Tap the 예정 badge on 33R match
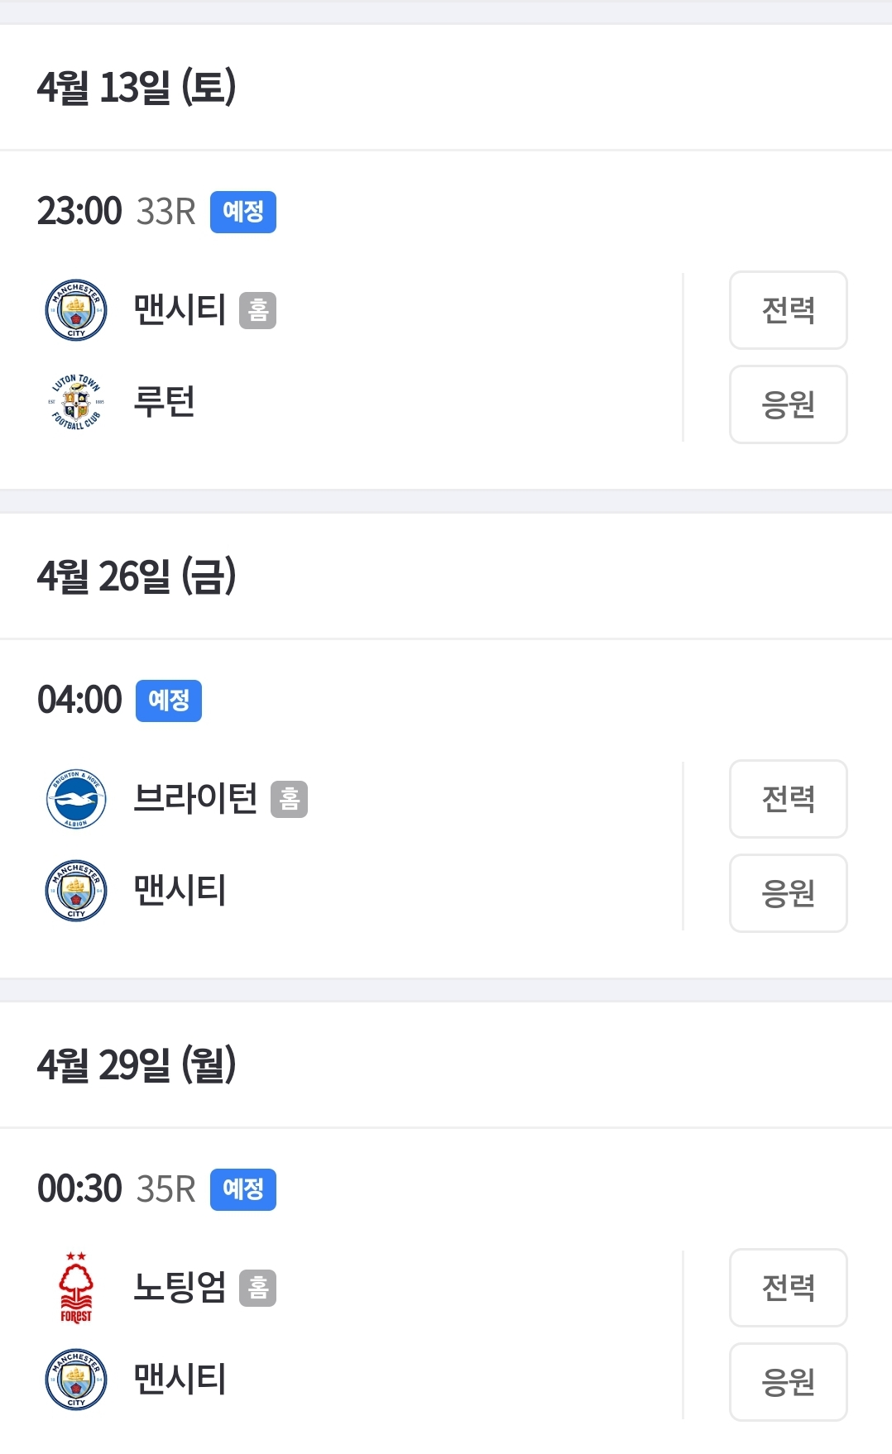The image size is (892, 1454). pos(243,212)
